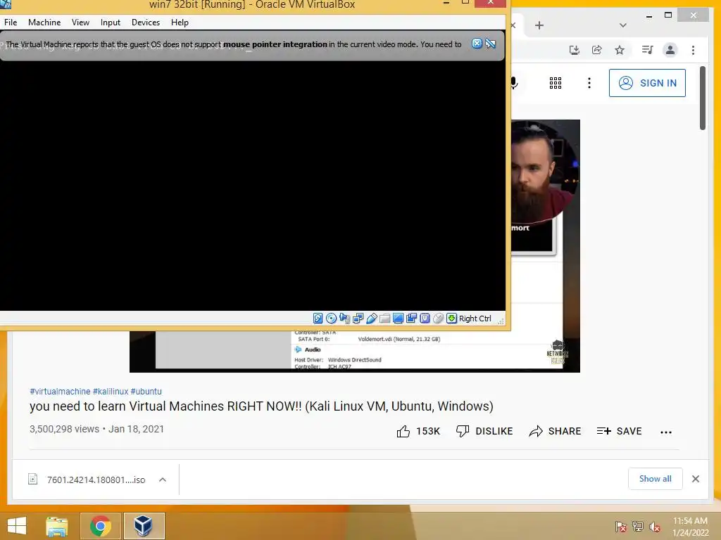The width and height of the screenshot is (721, 540).
Task: Open Chrome profile avatar
Action: 670,50
